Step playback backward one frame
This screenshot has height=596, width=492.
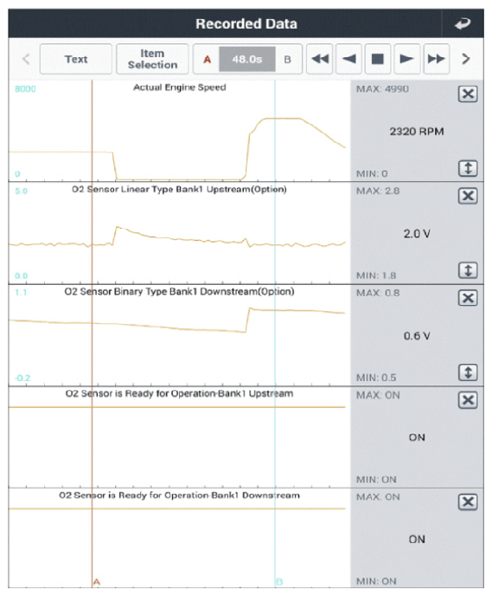coord(348,59)
